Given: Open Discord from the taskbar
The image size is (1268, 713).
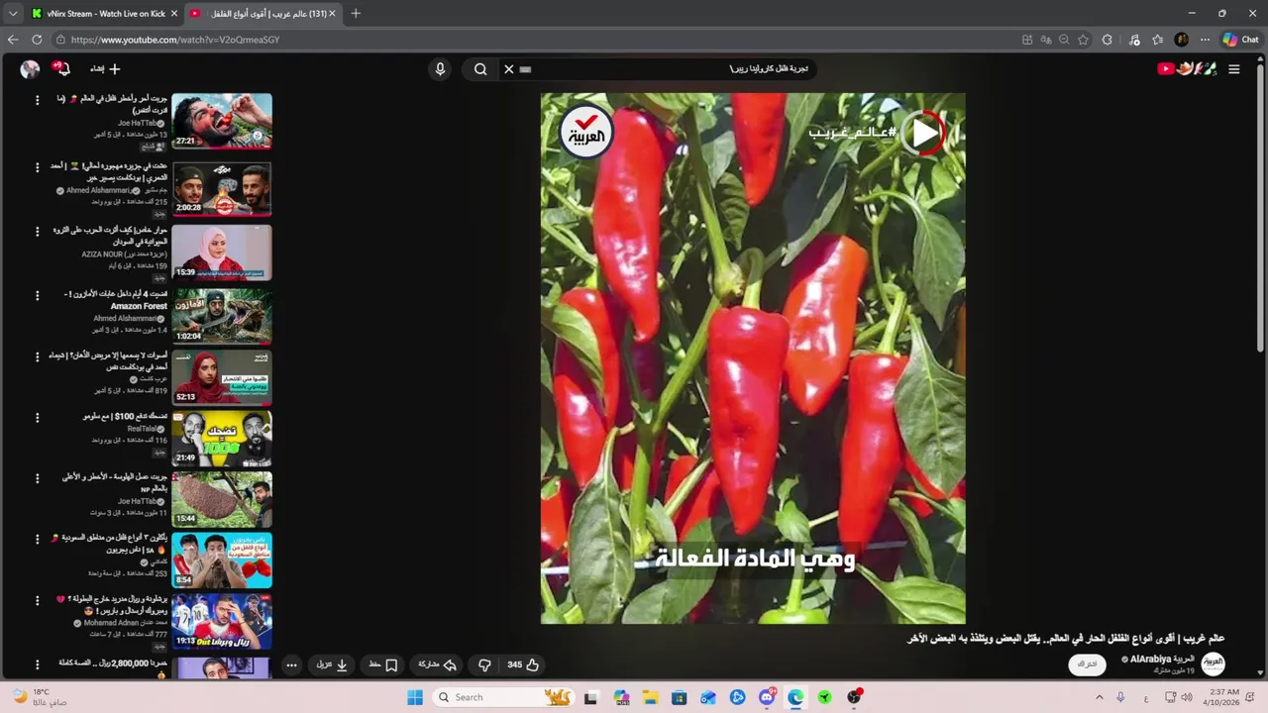Looking at the screenshot, I should coord(767,697).
